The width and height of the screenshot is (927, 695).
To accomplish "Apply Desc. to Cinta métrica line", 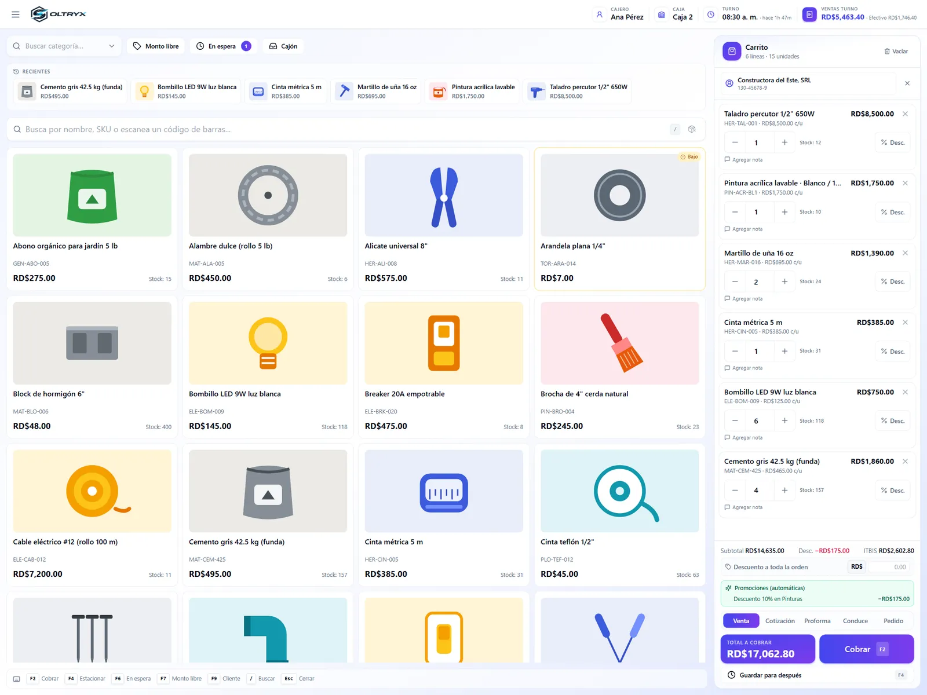I will click(893, 352).
